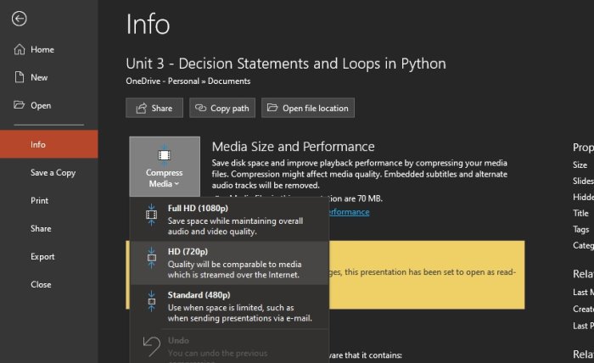Click the New blank page icon
594x363 pixels.
[x=20, y=77]
